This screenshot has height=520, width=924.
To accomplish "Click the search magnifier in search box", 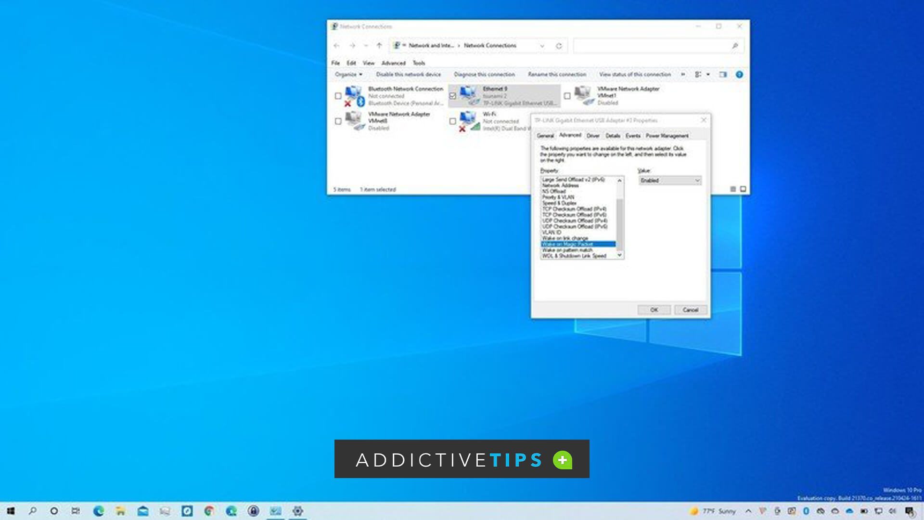I will point(735,46).
